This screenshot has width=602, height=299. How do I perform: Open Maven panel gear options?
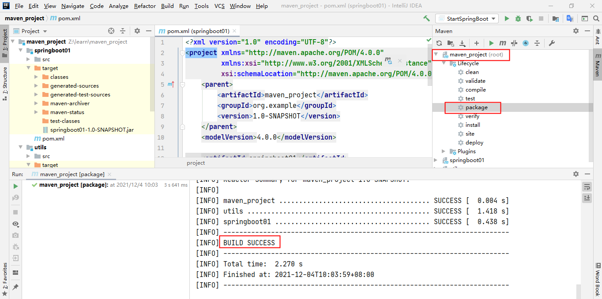pos(576,31)
